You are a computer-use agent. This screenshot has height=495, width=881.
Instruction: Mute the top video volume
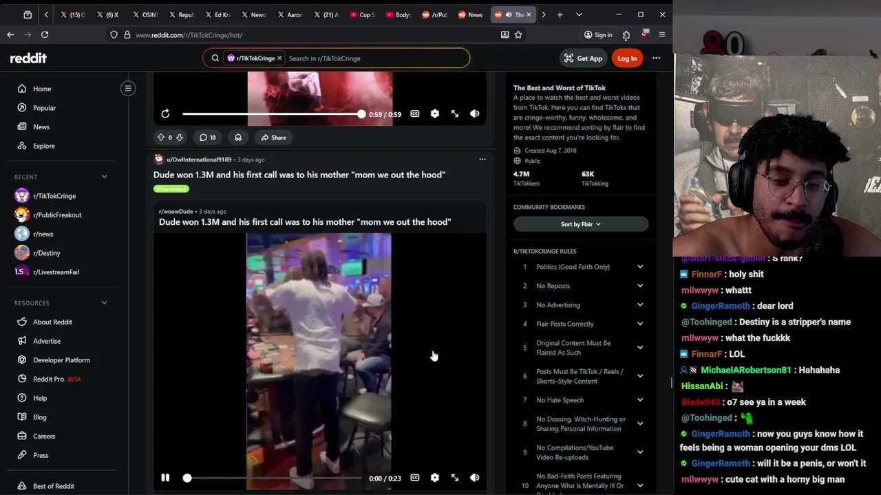click(x=475, y=114)
